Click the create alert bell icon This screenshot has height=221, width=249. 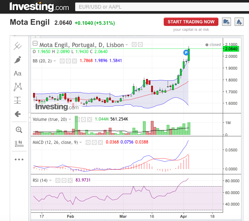(x=239, y=22)
